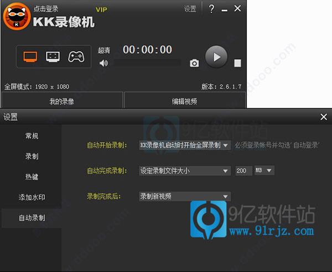332x272 pixels.
Task: Click 点击登录 to log in
Action: pyautogui.click(x=46, y=9)
